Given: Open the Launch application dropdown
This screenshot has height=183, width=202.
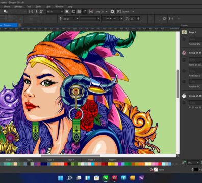Looking at the screenshot, I should tap(133, 12).
